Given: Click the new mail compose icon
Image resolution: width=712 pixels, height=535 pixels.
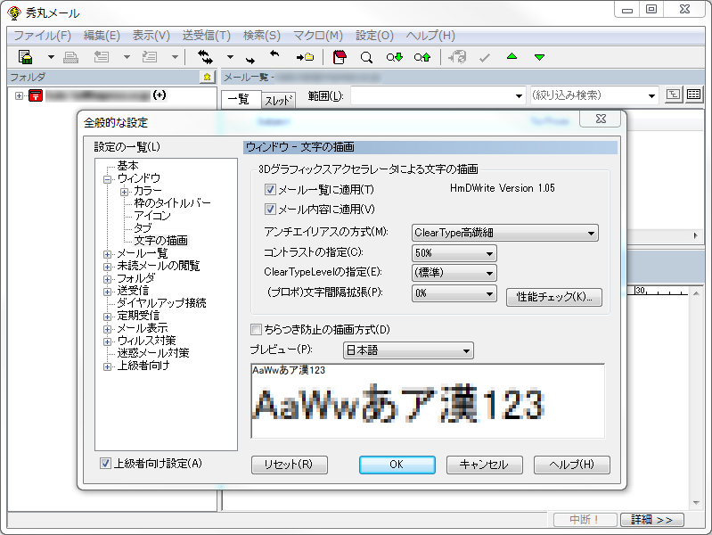Looking at the screenshot, I should click(26, 57).
